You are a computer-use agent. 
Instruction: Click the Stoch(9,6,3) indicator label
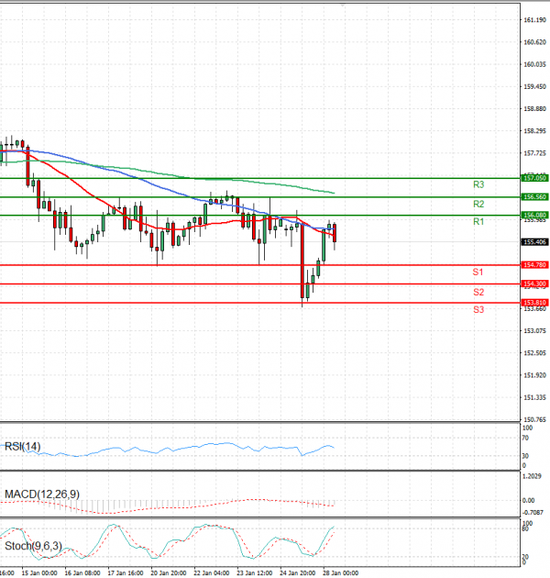tap(33, 546)
